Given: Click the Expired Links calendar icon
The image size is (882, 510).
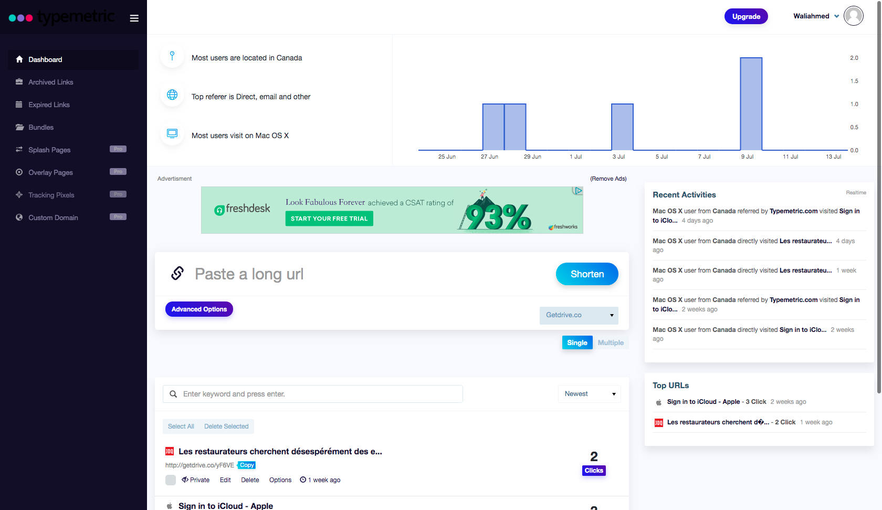Looking at the screenshot, I should pyautogui.click(x=19, y=105).
